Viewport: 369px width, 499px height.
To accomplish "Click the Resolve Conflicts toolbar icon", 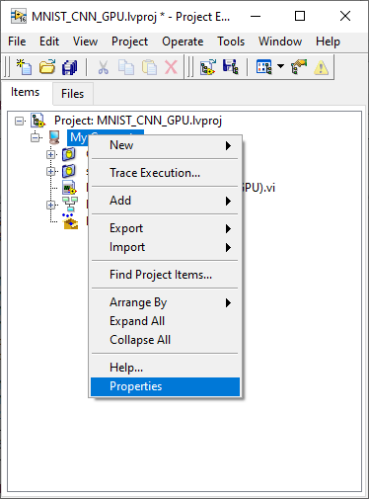I will (299, 67).
